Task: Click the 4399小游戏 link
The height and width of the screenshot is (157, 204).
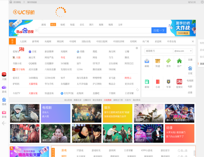Action: [x=147, y=150]
